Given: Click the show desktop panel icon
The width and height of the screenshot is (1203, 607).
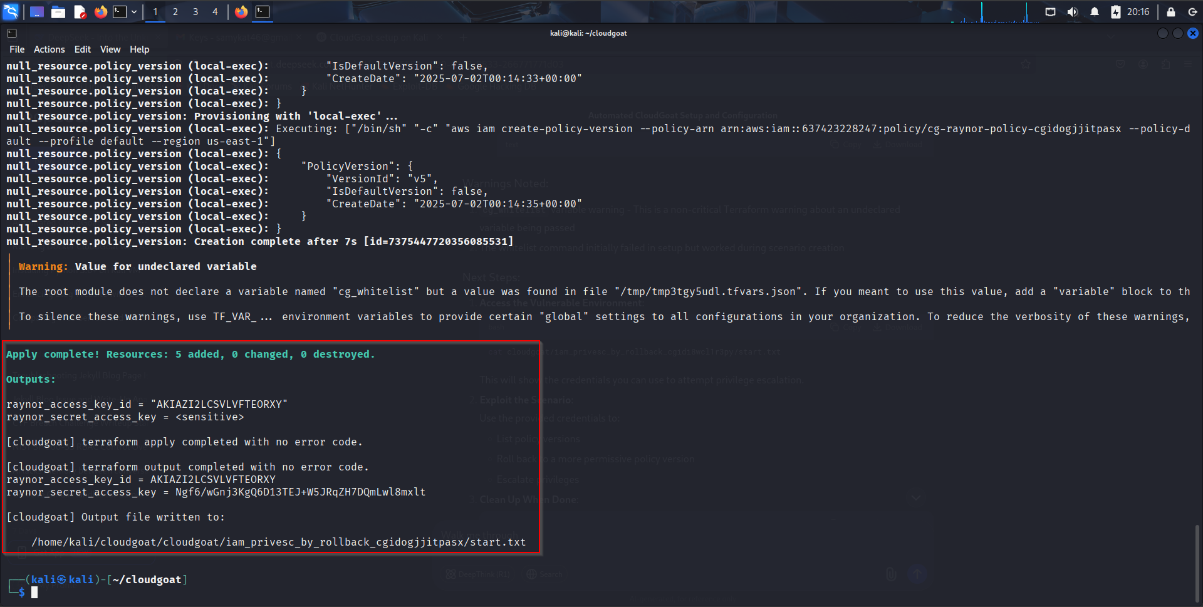Looking at the screenshot, I should [x=37, y=12].
